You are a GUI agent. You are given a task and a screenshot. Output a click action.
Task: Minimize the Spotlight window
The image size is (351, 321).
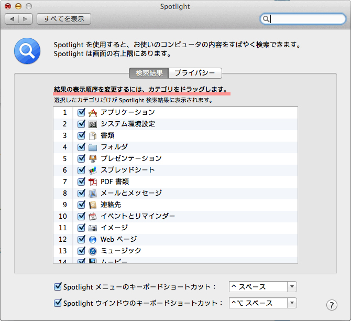pyautogui.click(x=18, y=6)
